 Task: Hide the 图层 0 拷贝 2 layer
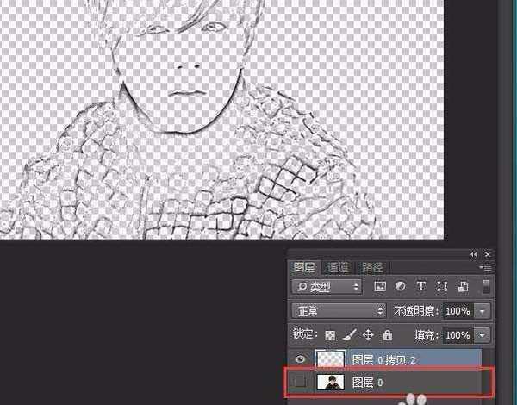[x=299, y=359]
